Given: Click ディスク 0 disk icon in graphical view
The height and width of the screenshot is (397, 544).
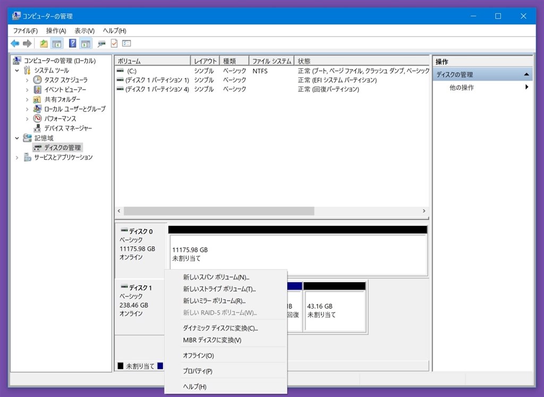Looking at the screenshot, I should pyautogui.click(x=124, y=230).
